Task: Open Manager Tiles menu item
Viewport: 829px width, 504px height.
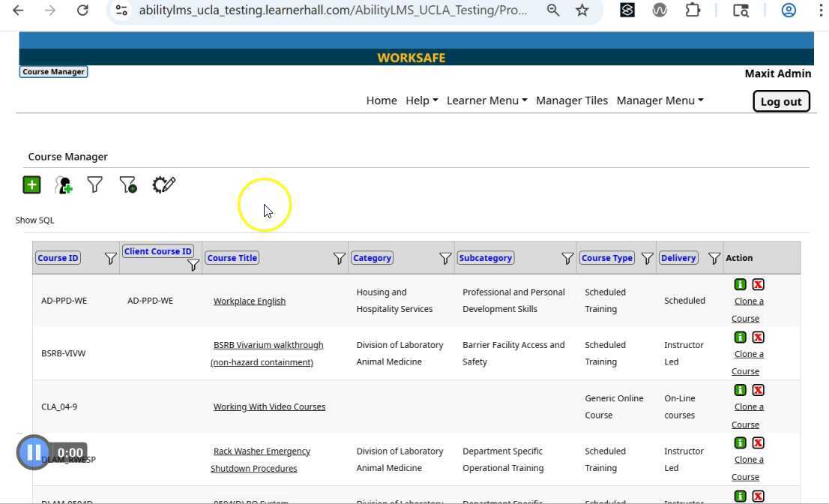Action: (571, 100)
